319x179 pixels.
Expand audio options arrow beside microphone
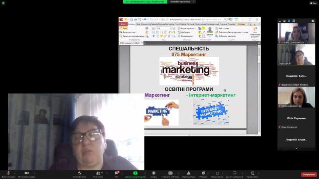16,173
